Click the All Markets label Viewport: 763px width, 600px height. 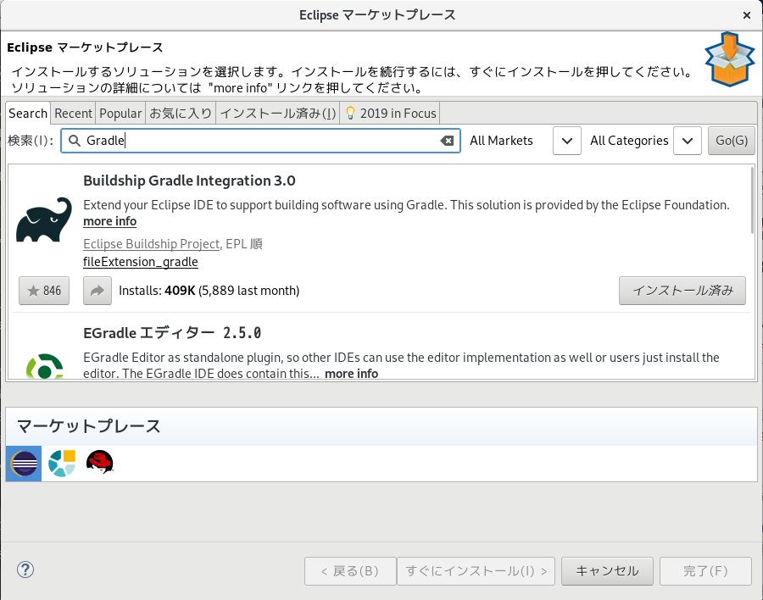(x=501, y=141)
